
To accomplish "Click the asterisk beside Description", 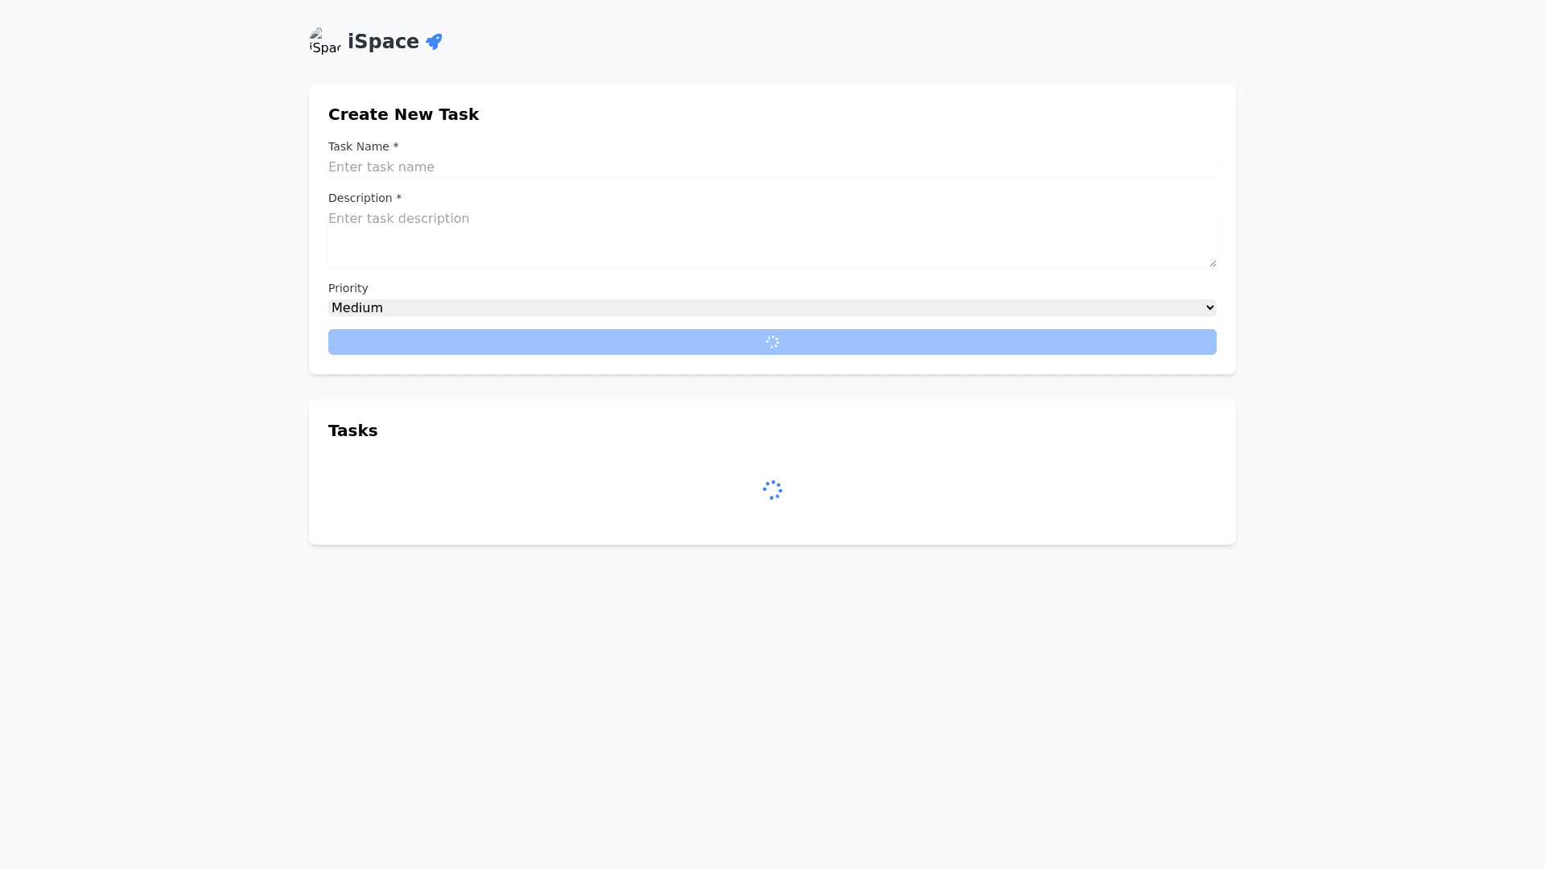I will [398, 198].
